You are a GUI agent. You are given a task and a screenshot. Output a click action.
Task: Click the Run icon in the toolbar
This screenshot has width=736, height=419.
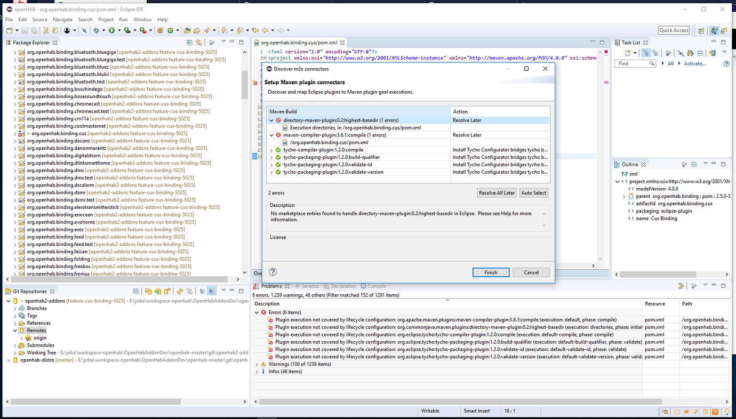pyautogui.click(x=112, y=31)
